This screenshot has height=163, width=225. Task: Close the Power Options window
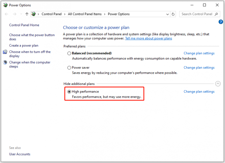(x=217, y=5)
